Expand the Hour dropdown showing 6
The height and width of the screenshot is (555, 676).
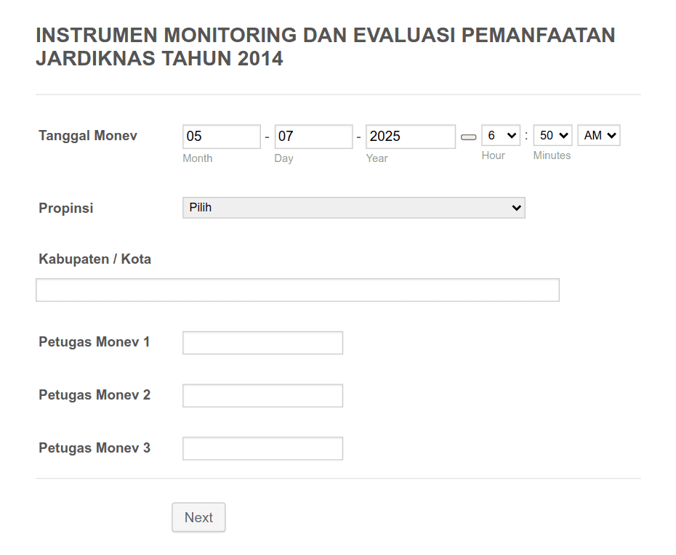[500, 135]
